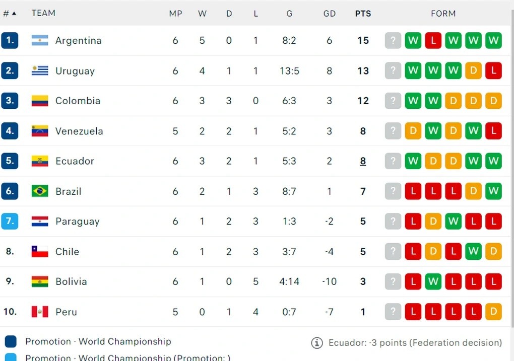The width and height of the screenshot is (514, 361).
Task: Click the Brazil flag icon
Action: [x=40, y=191]
